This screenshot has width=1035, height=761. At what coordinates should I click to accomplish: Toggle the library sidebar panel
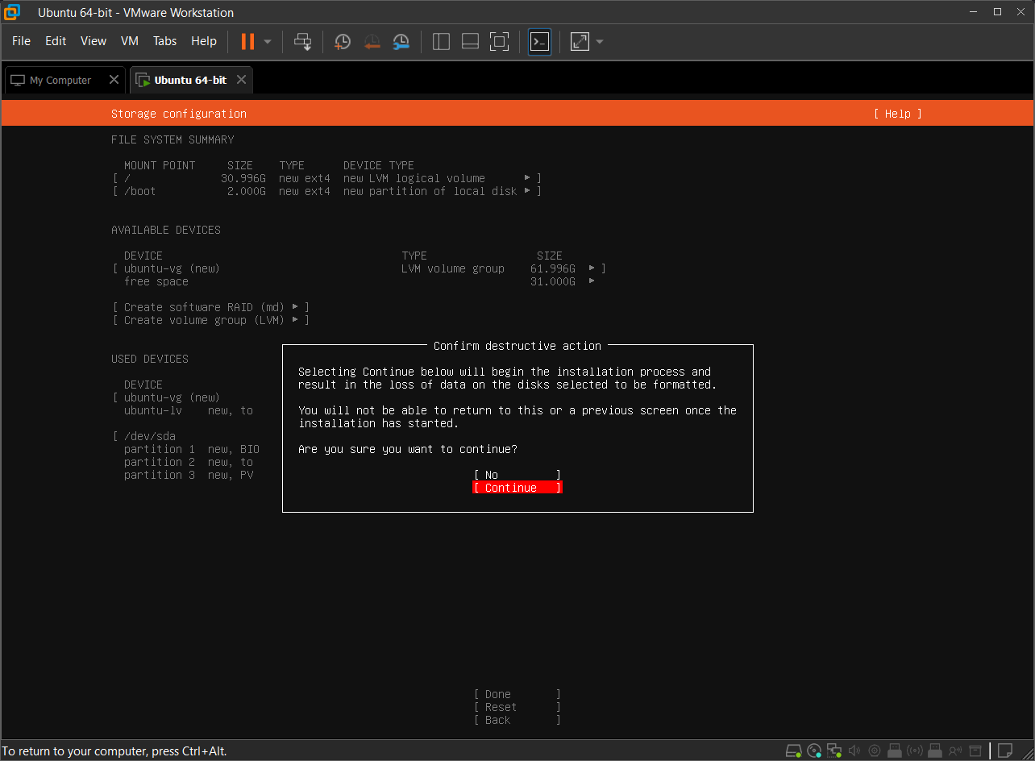point(441,41)
